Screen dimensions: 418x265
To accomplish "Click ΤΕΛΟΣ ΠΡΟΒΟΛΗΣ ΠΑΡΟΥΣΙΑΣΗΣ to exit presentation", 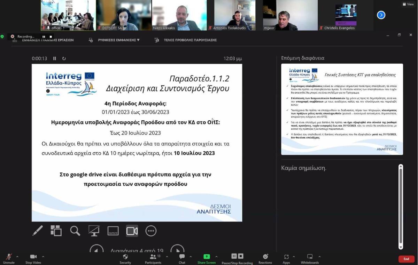I will (x=190, y=40).
